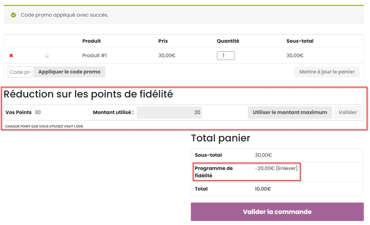Choose Utiliser le montant maximum

[290, 112]
